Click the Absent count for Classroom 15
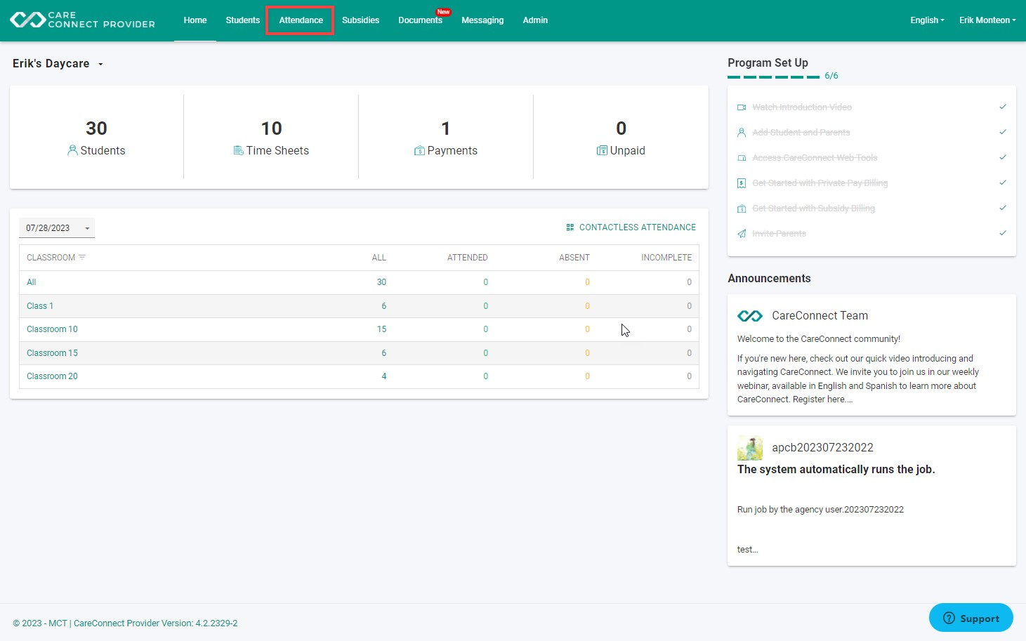The image size is (1026, 641). click(587, 353)
